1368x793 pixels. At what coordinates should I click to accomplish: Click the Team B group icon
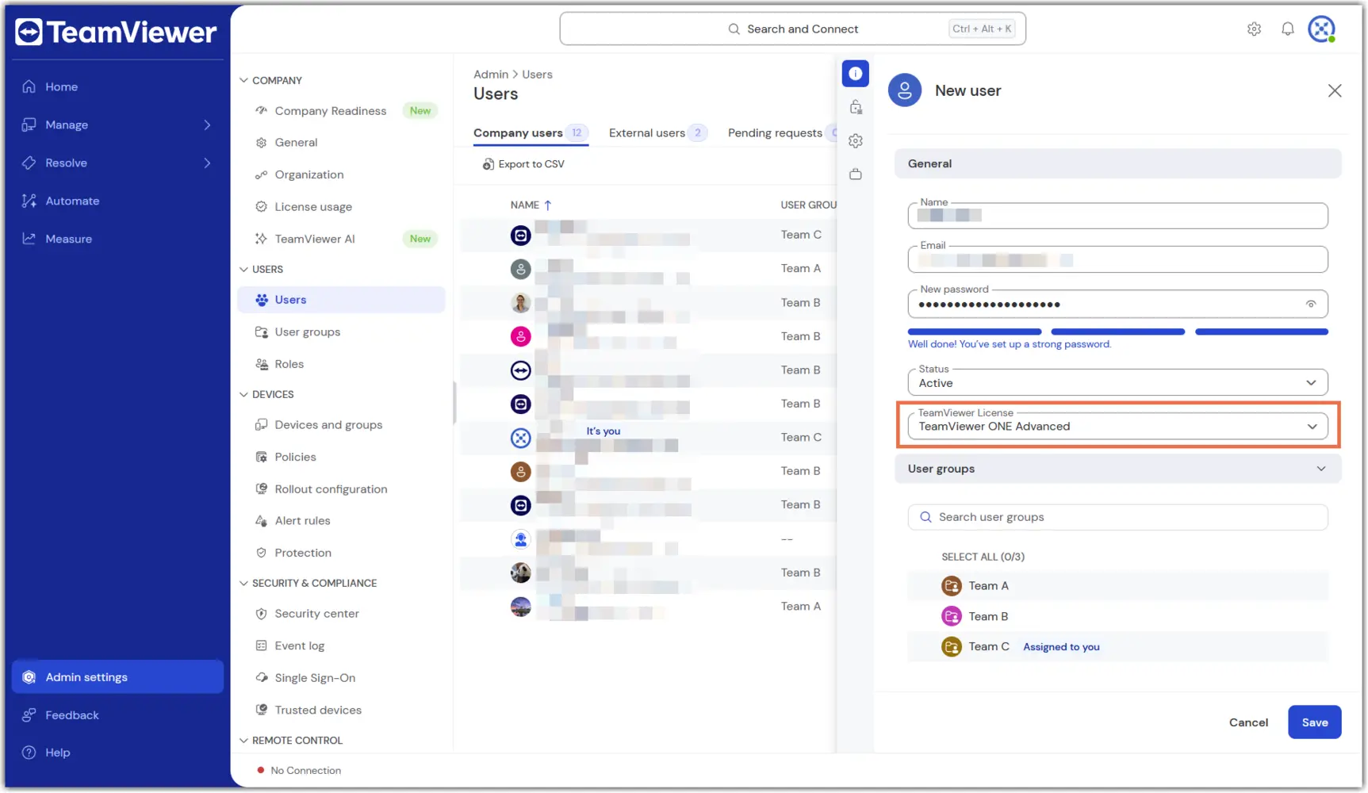coord(952,616)
